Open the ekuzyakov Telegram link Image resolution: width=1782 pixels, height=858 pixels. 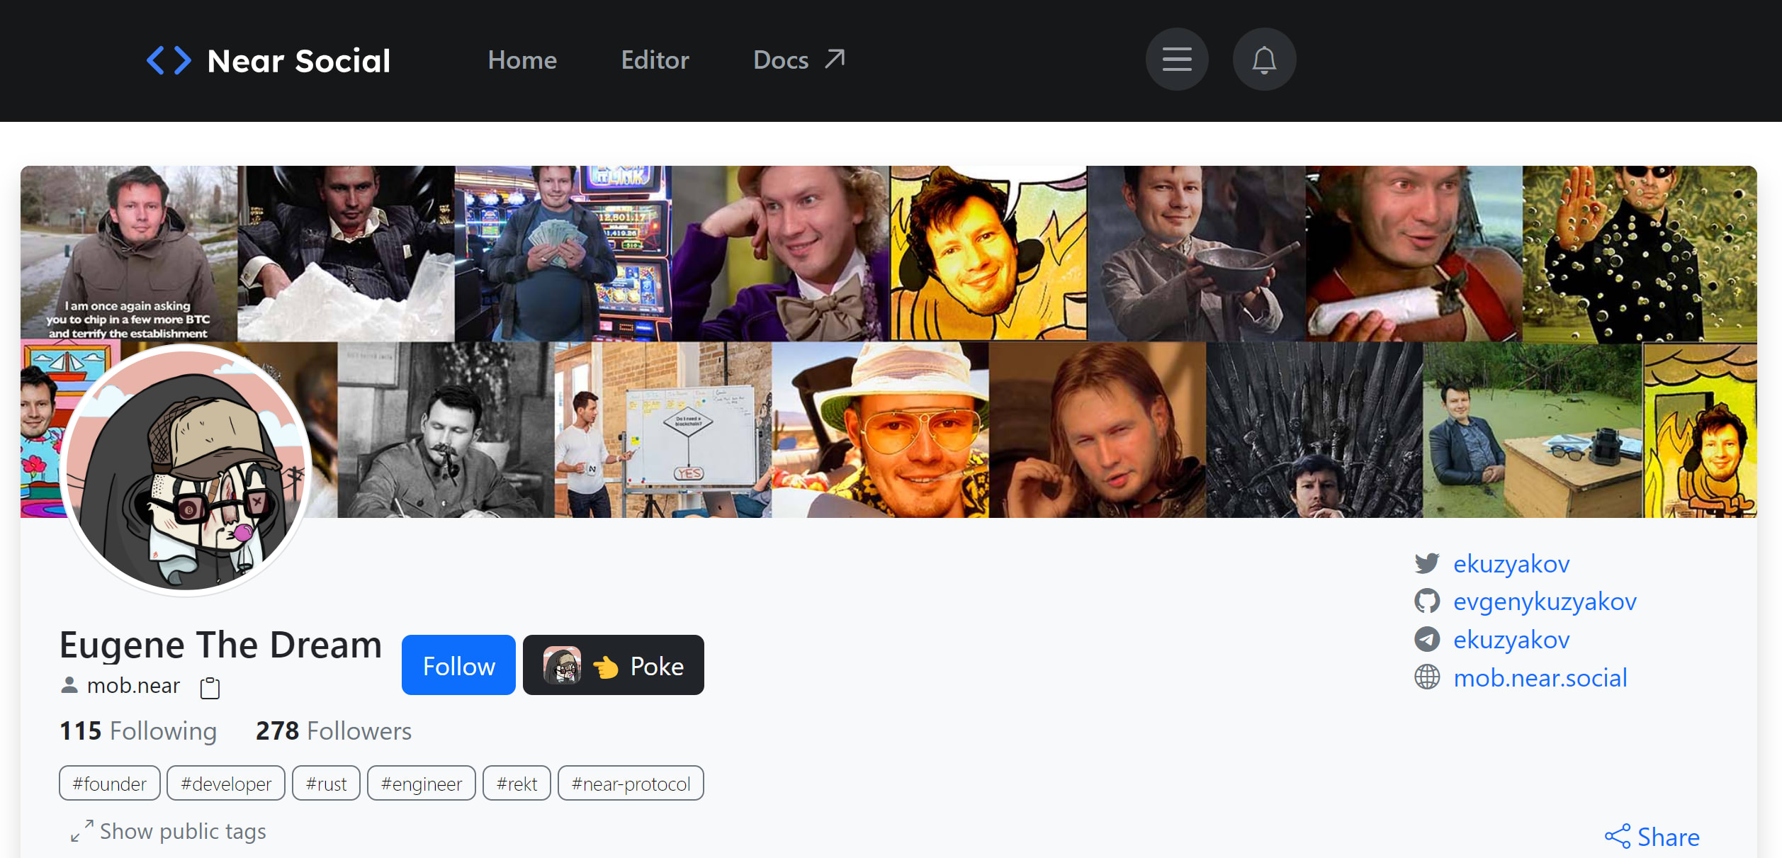pos(1511,640)
